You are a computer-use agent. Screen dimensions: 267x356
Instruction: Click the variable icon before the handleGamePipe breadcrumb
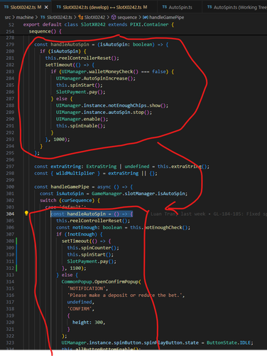(x=146, y=17)
